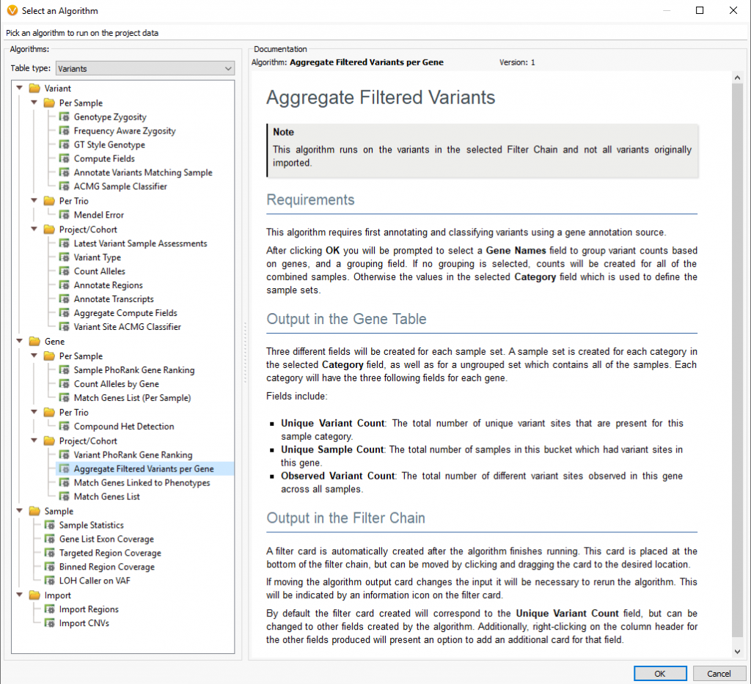This screenshot has width=751, height=684.
Task: Click the Variant Type algorithm icon
Action: coord(65,257)
